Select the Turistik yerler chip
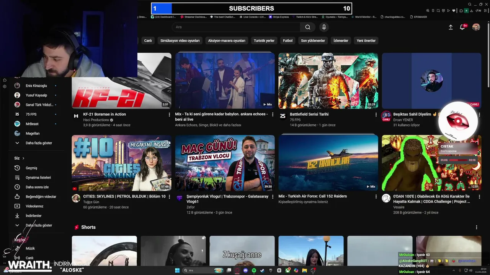The height and width of the screenshot is (275, 490). tap(264, 40)
